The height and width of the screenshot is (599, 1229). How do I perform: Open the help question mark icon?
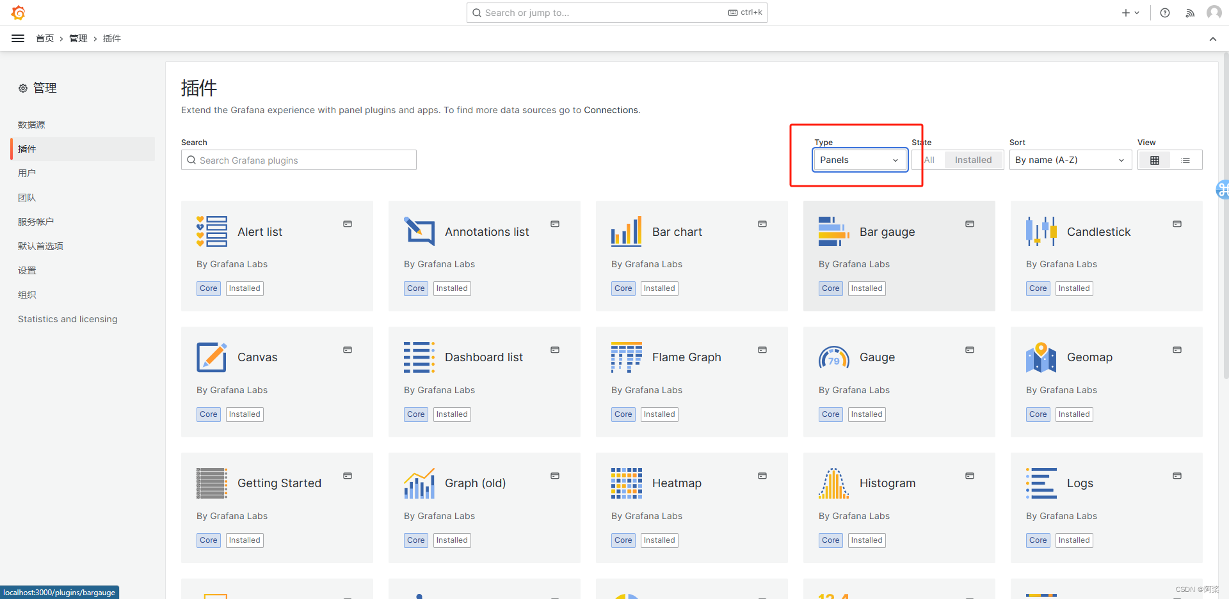[x=1165, y=13]
